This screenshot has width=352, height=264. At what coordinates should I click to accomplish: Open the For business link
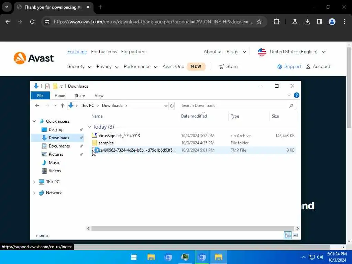pyautogui.click(x=104, y=52)
